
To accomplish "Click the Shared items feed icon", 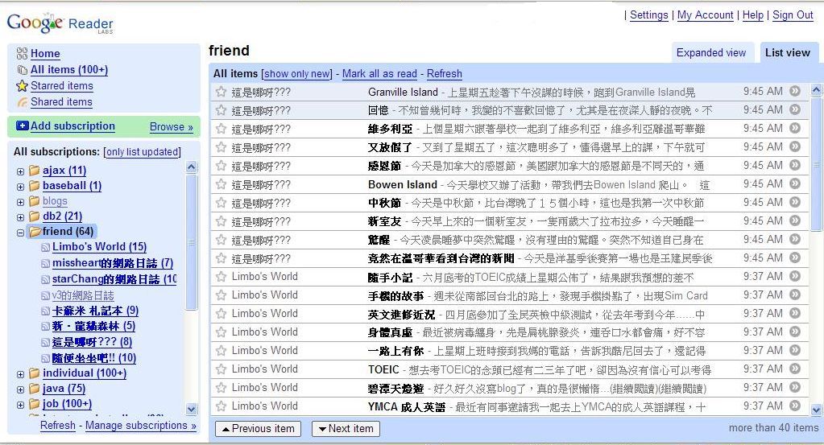I will [22, 102].
